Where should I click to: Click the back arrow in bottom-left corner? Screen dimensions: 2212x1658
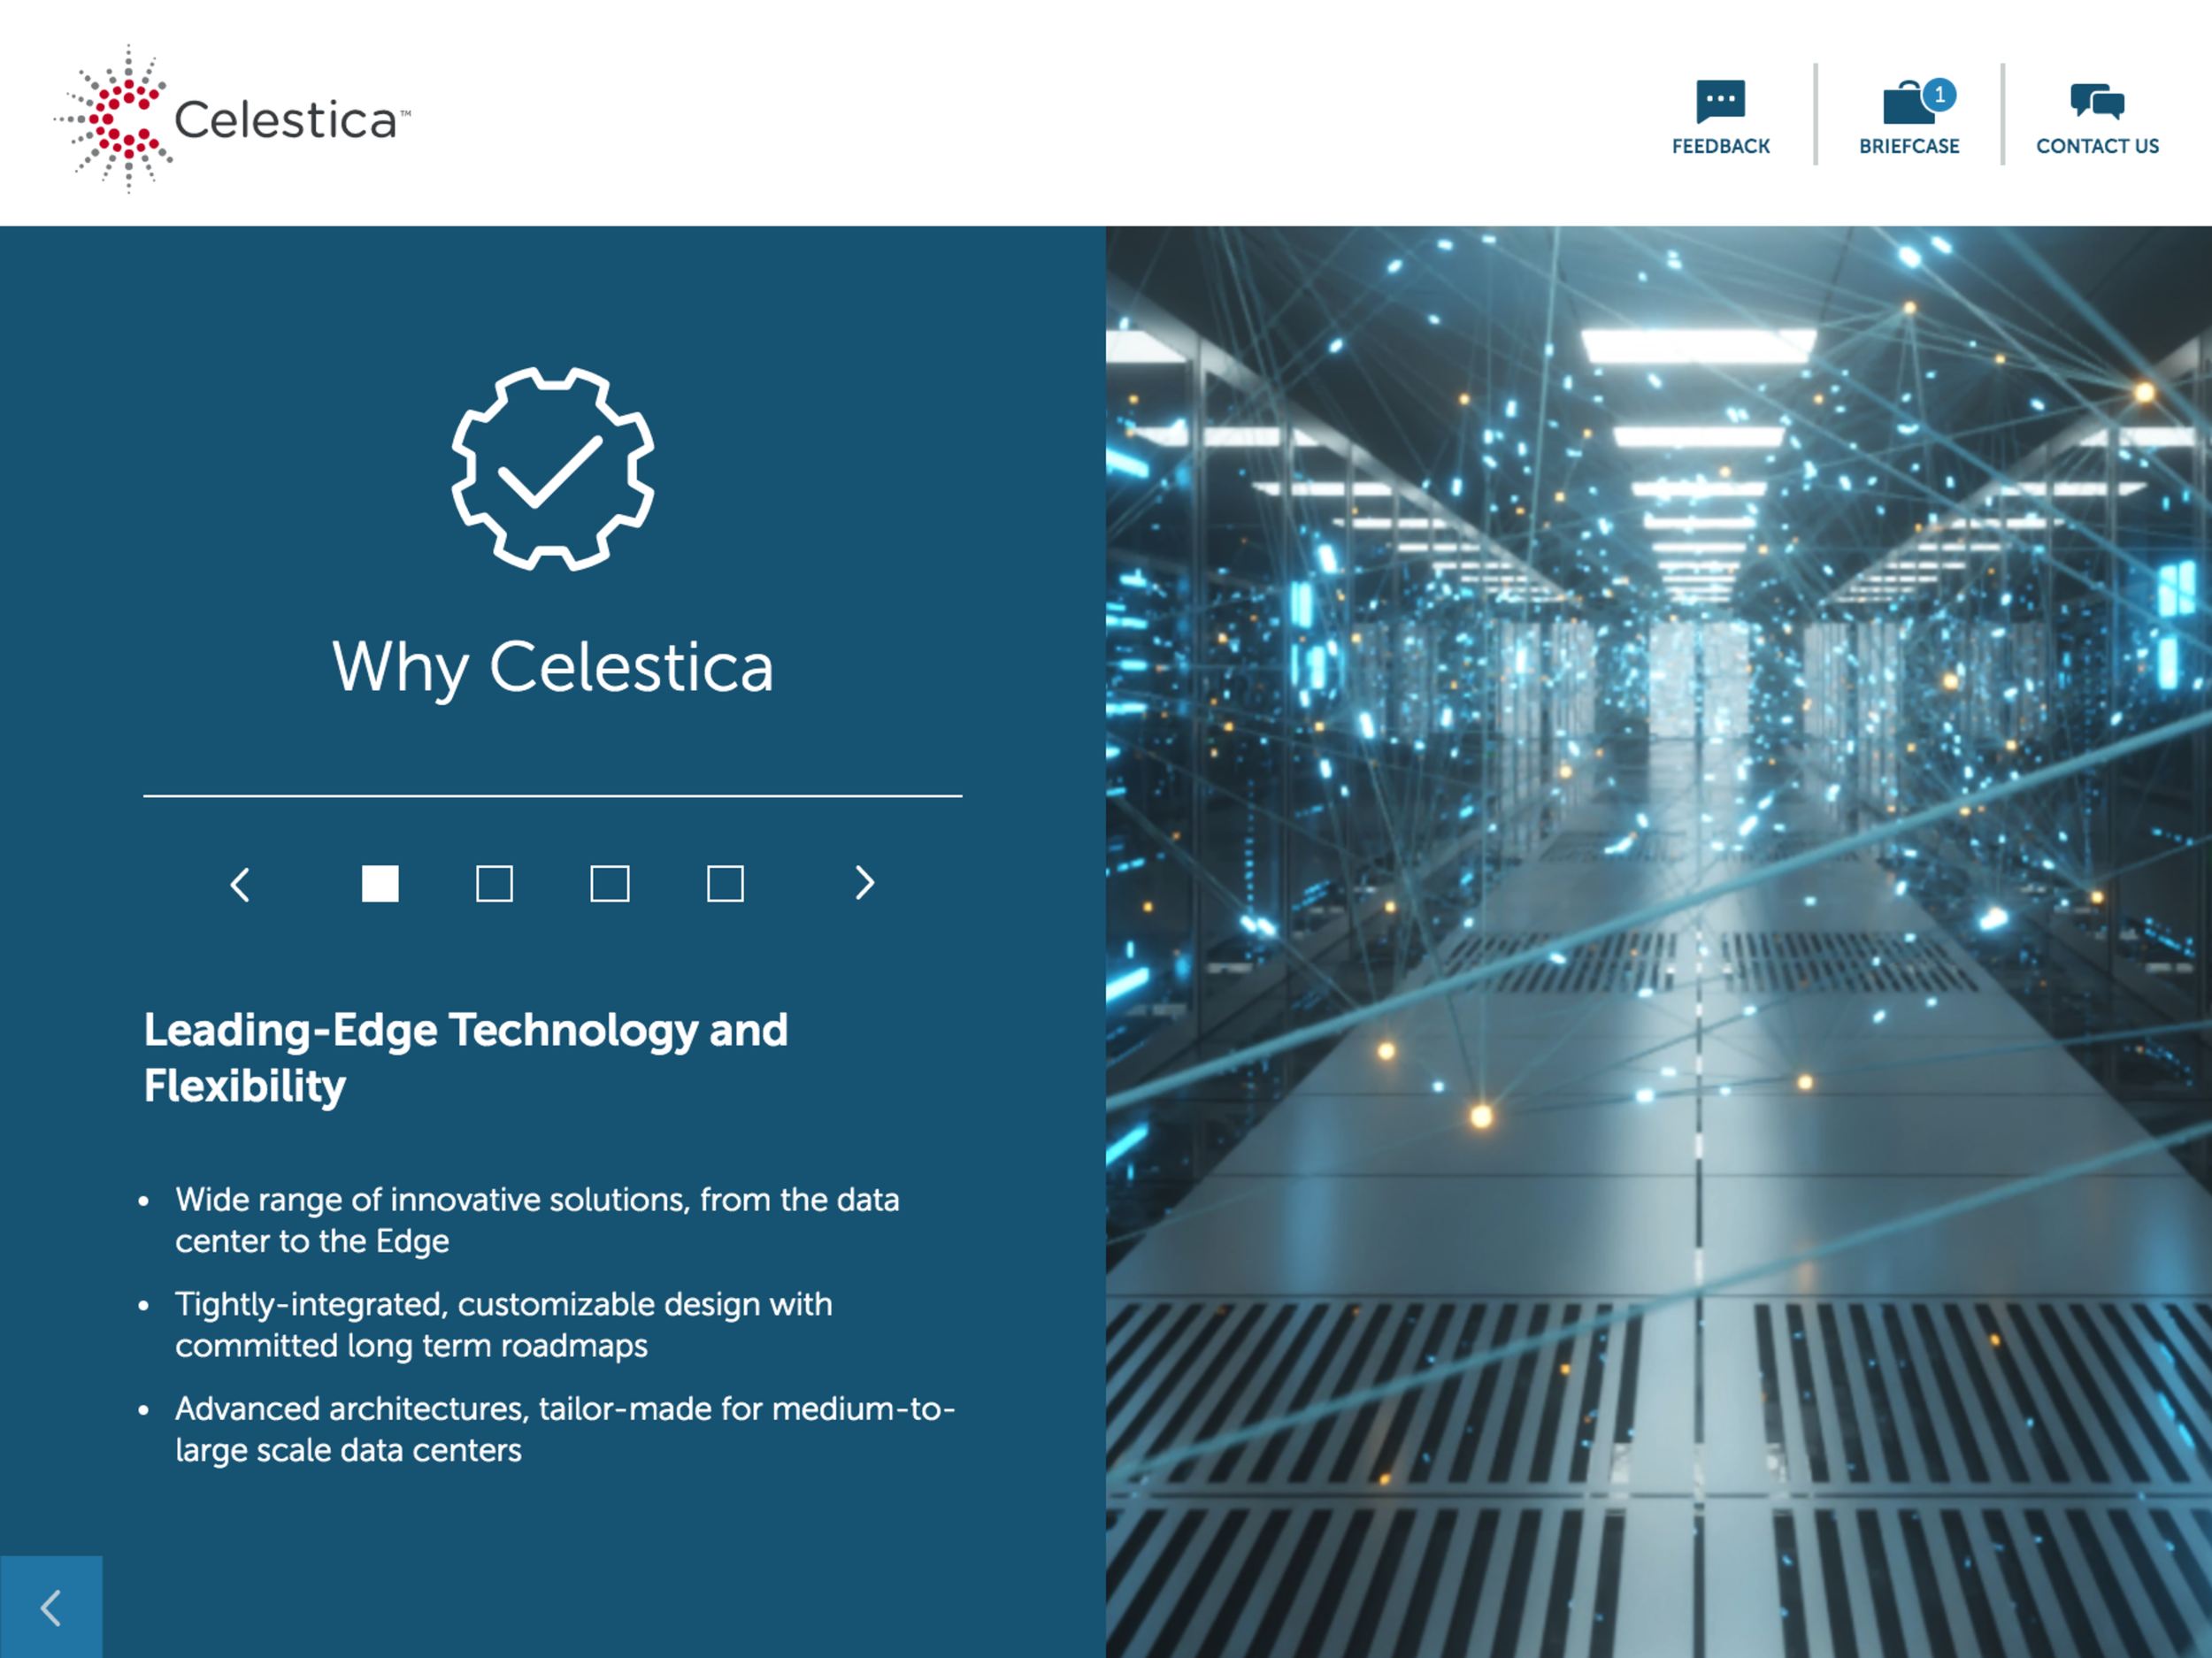coord(51,1607)
